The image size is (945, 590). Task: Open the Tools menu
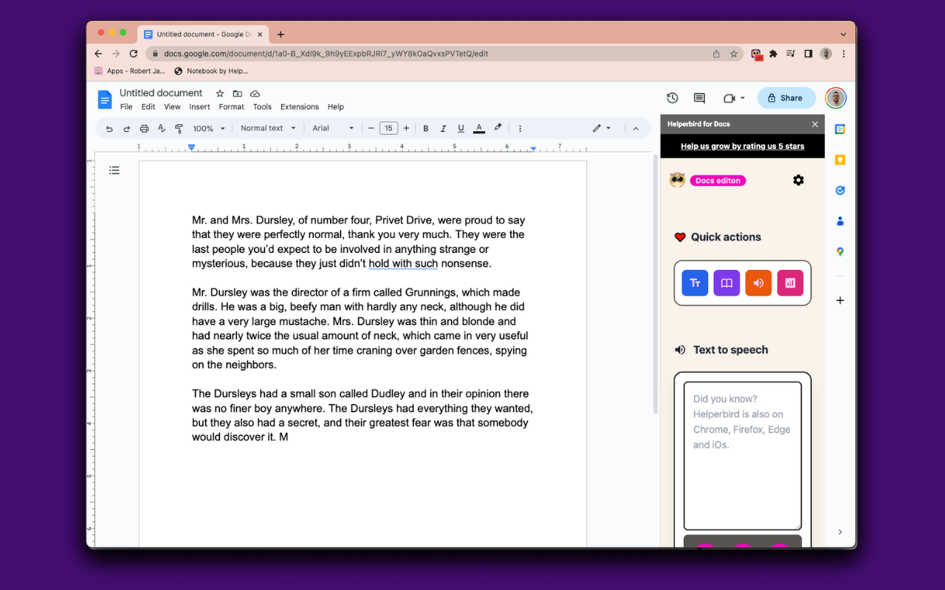(262, 107)
